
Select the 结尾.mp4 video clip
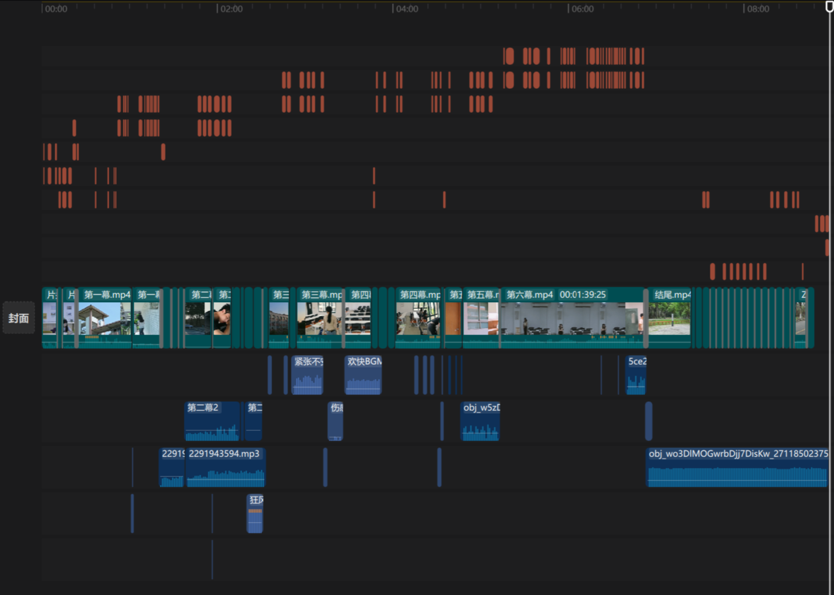(669, 318)
